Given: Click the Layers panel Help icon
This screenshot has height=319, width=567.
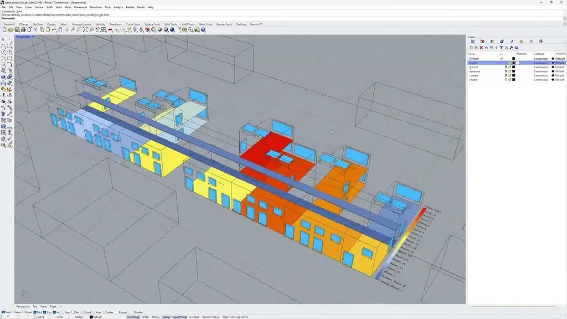Looking at the screenshot, I should click(517, 48).
